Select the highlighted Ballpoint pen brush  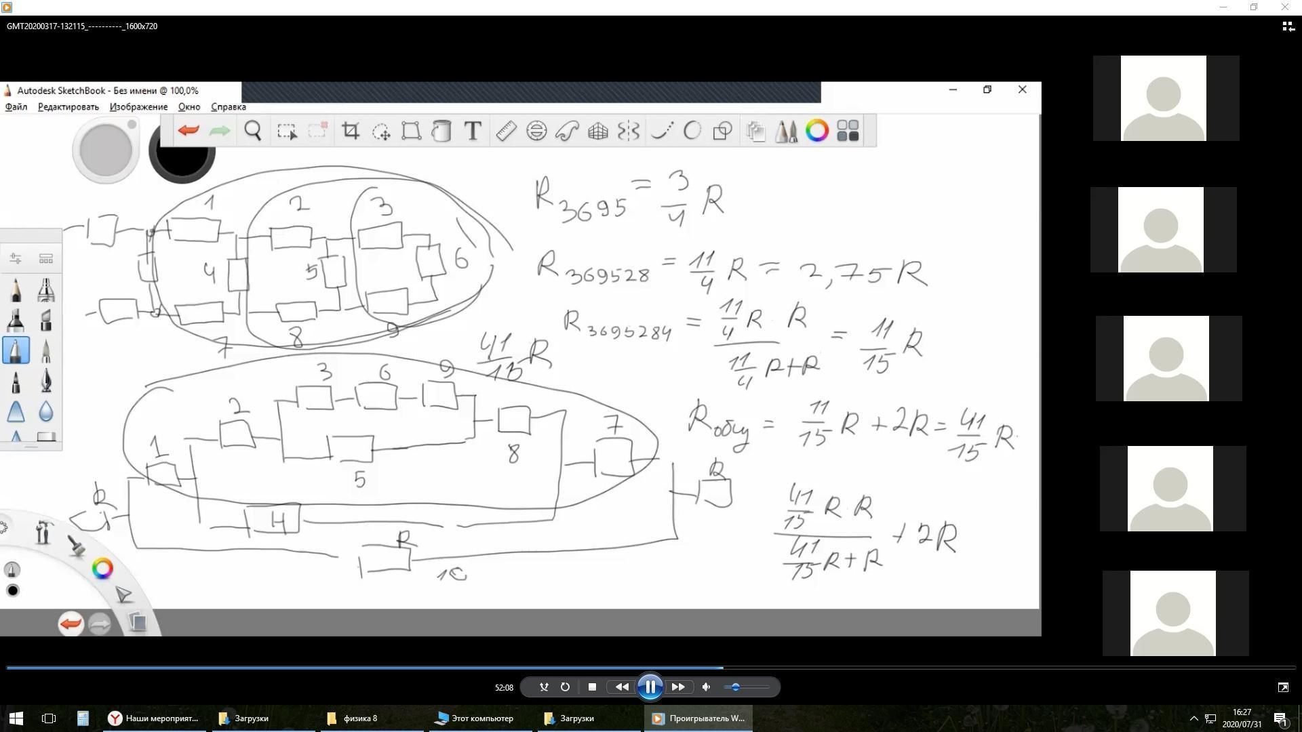[16, 350]
